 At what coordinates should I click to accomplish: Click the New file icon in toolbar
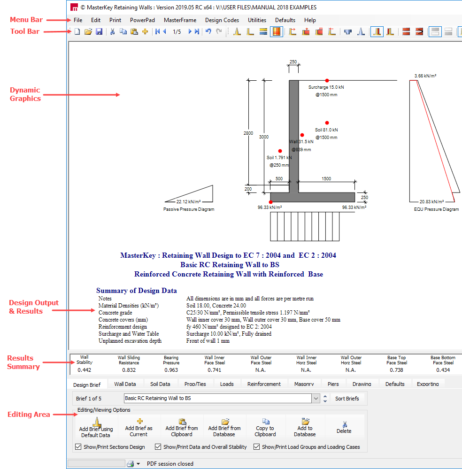[x=77, y=31]
